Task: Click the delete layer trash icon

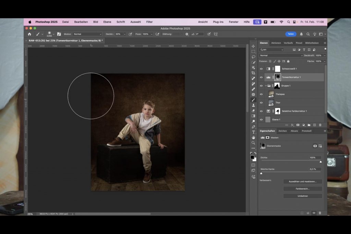Action: pyautogui.click(x=320, y=125)
